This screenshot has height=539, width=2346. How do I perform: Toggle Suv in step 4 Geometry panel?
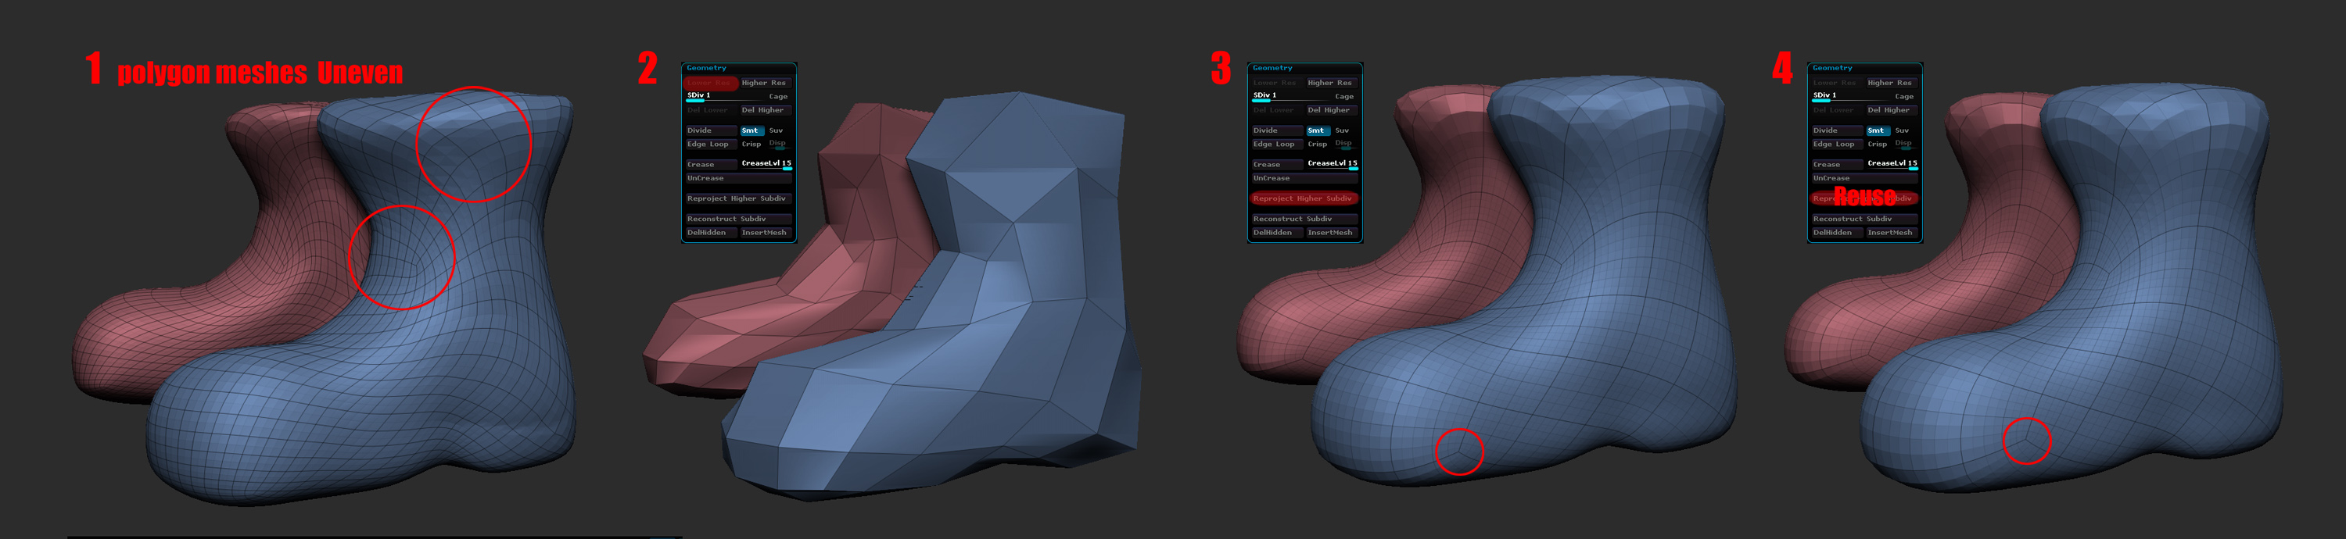(x=1903, y=131)
